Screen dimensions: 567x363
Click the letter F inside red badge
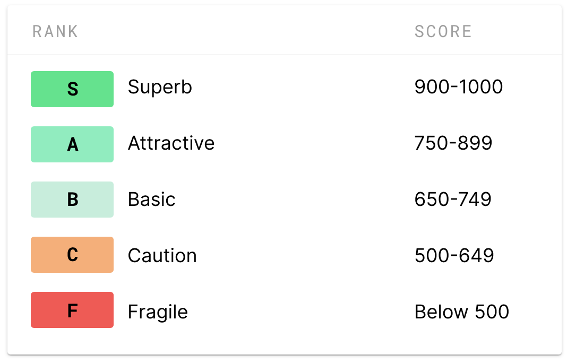point(73,310)
